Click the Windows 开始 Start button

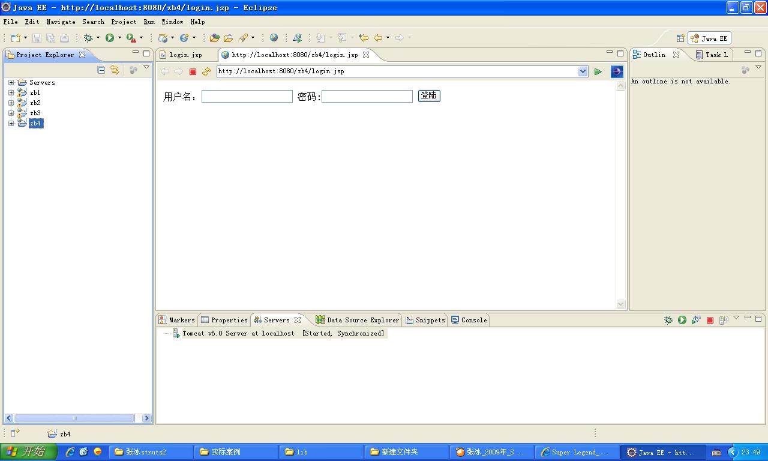[x=29, y=452]
